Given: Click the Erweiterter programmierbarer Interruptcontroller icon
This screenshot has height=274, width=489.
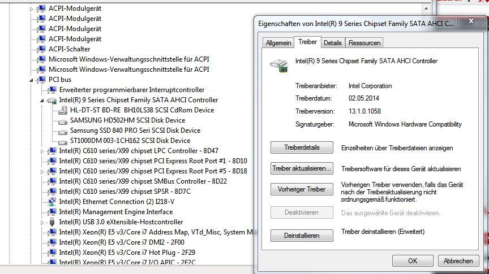Looking at the screenshot, I should tap(53, 90).
